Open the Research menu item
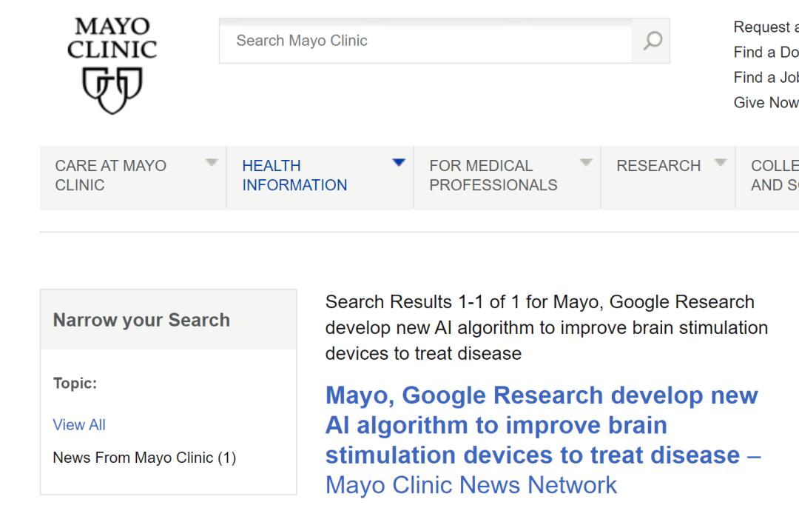Screen dimensions: 799x505 coord(658,166)
